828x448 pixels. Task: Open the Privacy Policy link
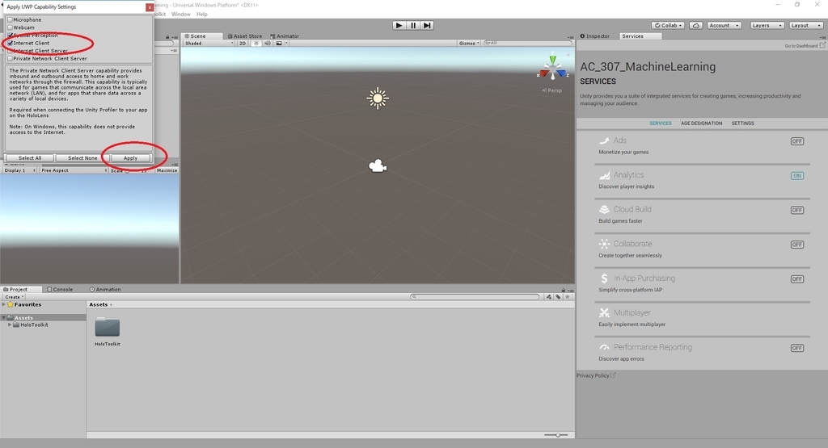596,376
